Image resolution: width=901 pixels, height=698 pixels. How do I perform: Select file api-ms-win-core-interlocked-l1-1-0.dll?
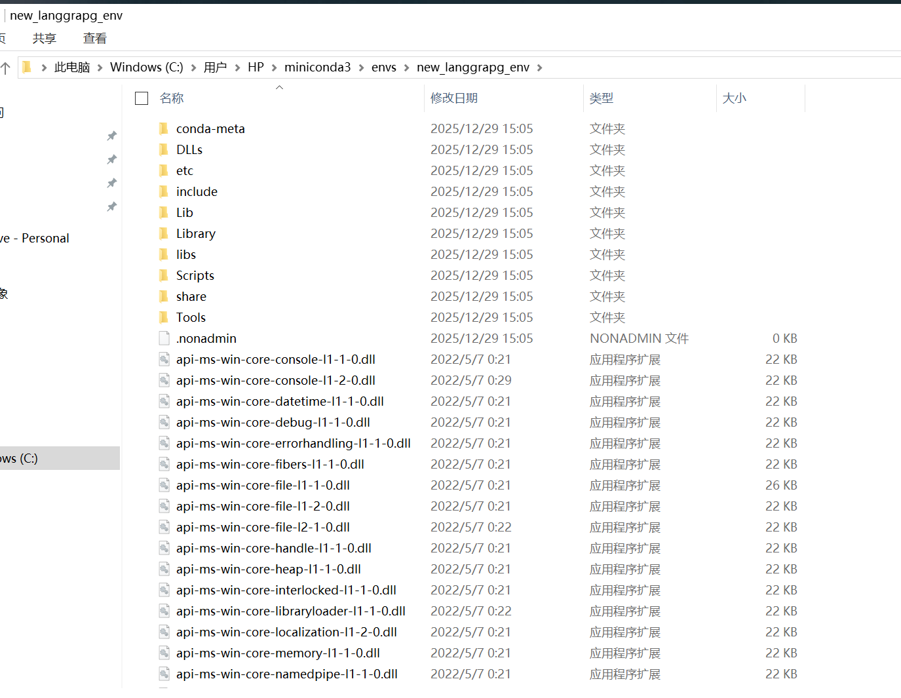[x=286, y=590]
